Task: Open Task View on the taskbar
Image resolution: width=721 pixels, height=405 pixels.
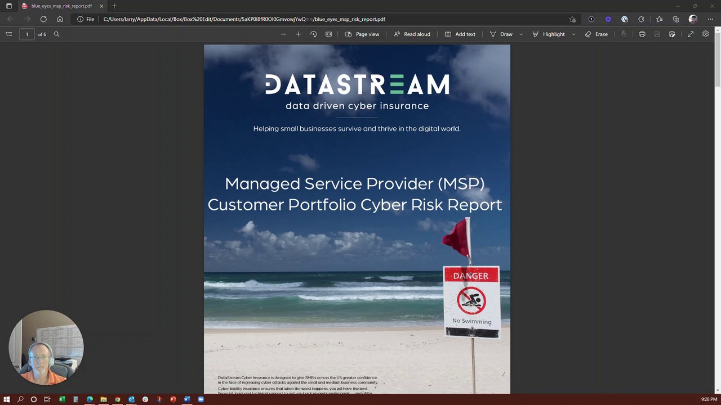Action: pyautogui.click(x=47, y=399)
